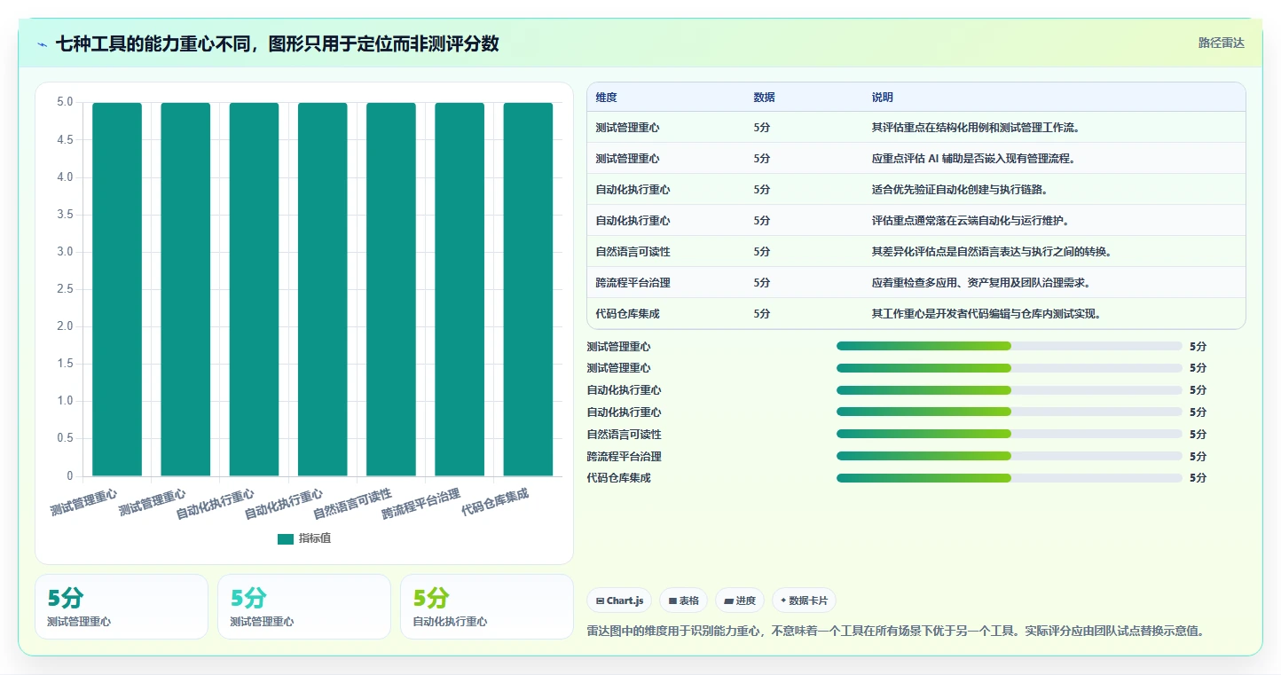Click 自然语言可读性 in the table's 维度 column

pos(633,252)
